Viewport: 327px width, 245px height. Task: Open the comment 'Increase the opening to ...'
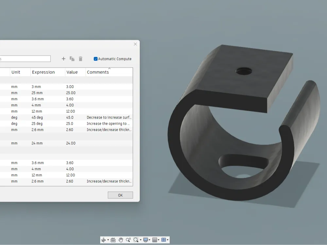pos(108,123)
